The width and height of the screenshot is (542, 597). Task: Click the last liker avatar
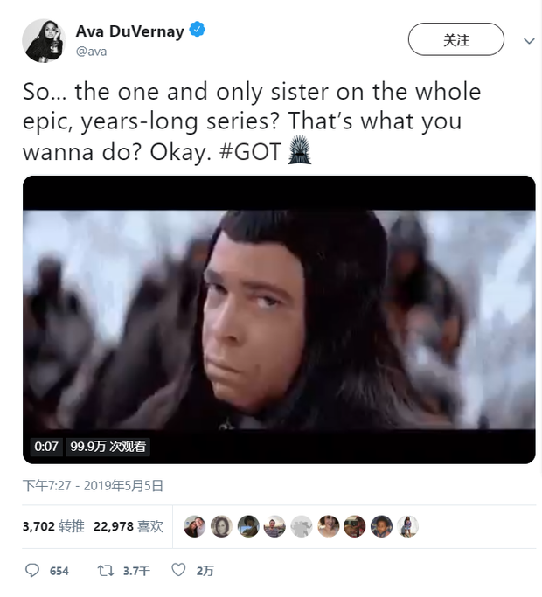click(x=407, y=526)
